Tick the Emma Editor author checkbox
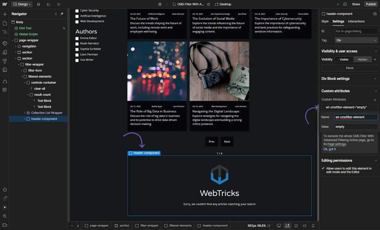Screen dimensions: 380x230 [77, 39]
